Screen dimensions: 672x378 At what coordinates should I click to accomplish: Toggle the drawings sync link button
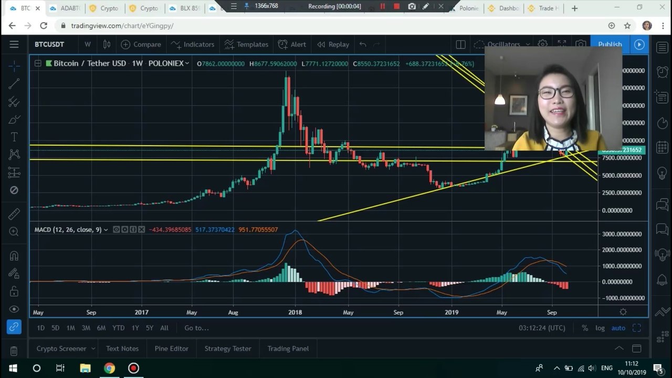tap(14, 327)
